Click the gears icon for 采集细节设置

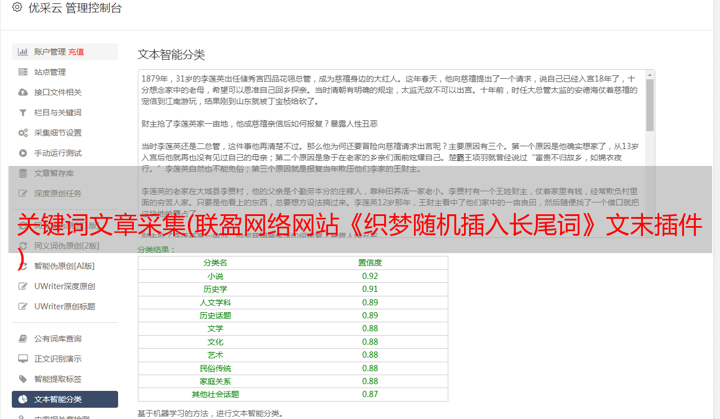point(23,133)
